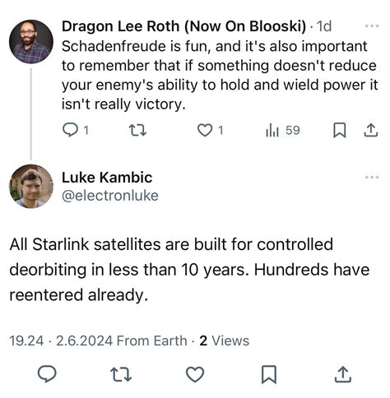Viewport: 390px width, 398px height.
Task: Repost Luke Kambic's Starlink post
Action: (x=121, y=375)
